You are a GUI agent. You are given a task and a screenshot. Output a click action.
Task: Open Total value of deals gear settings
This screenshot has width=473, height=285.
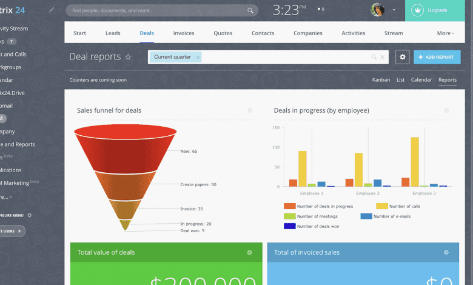[x=249, y=252]
